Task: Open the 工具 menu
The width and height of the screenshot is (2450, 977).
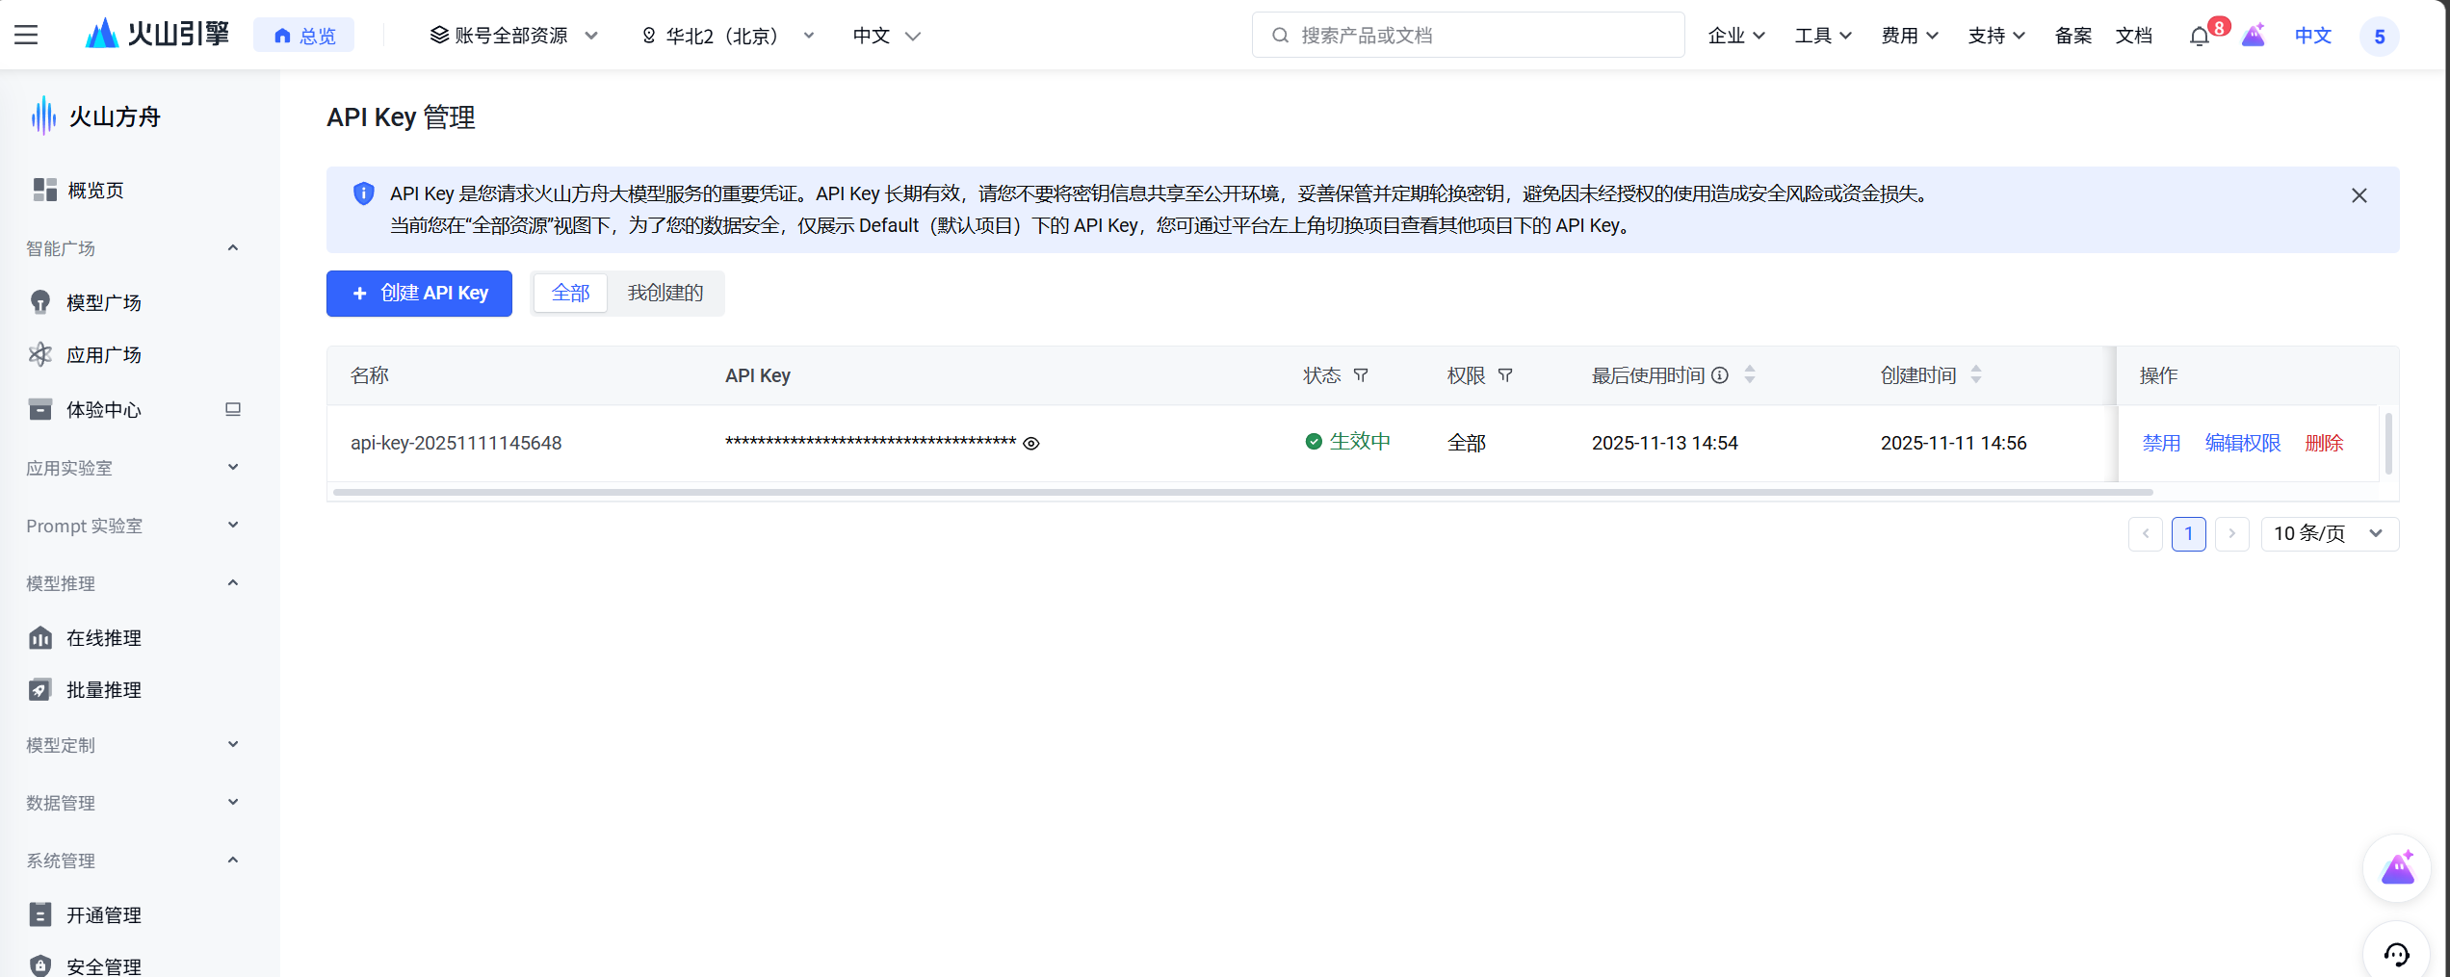Action: [1823, 36]
